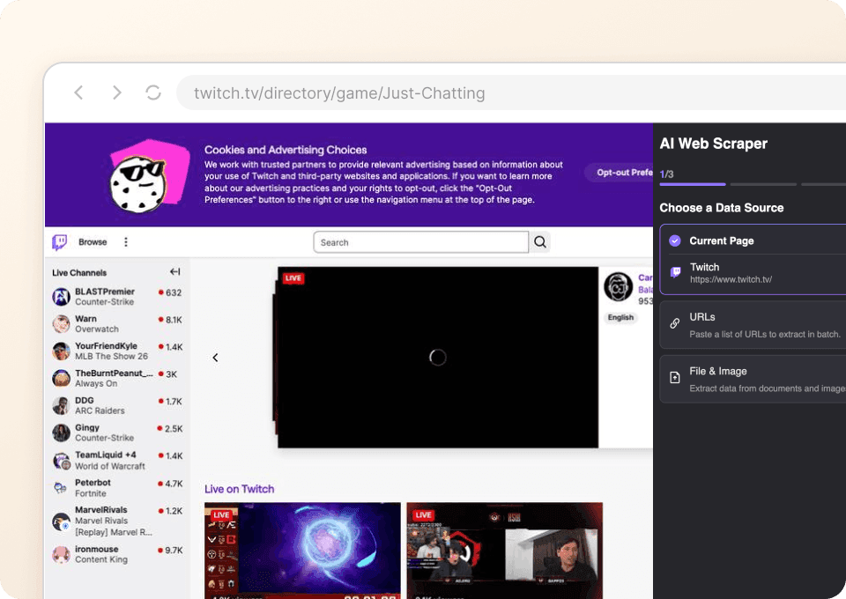Screen dimensions: 846x599
Task: Open the three-dot more menu beside Browse
Action: (x=126, y=242)
